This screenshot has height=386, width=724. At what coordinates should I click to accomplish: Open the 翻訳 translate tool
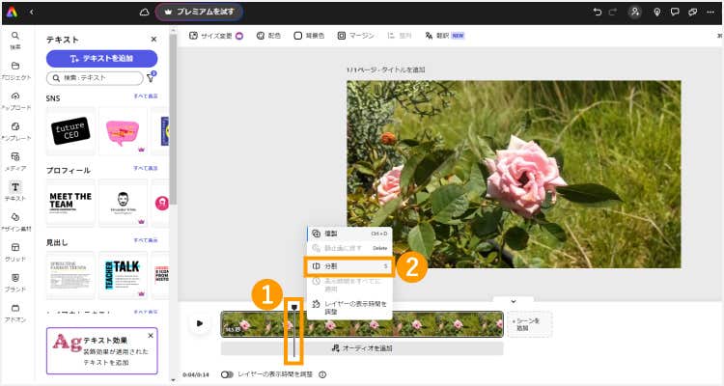(x=445, y=36)
